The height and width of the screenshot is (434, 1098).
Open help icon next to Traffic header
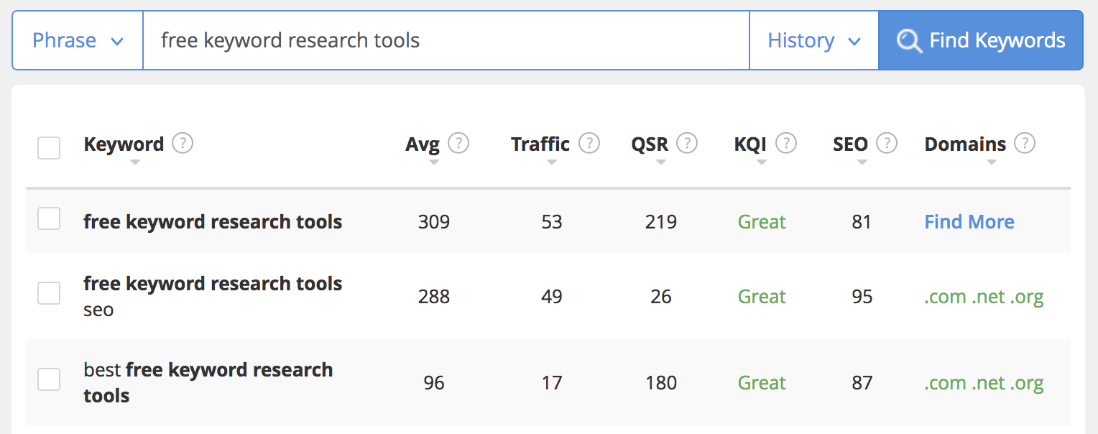pyautogui.click(x=589, y=144)
